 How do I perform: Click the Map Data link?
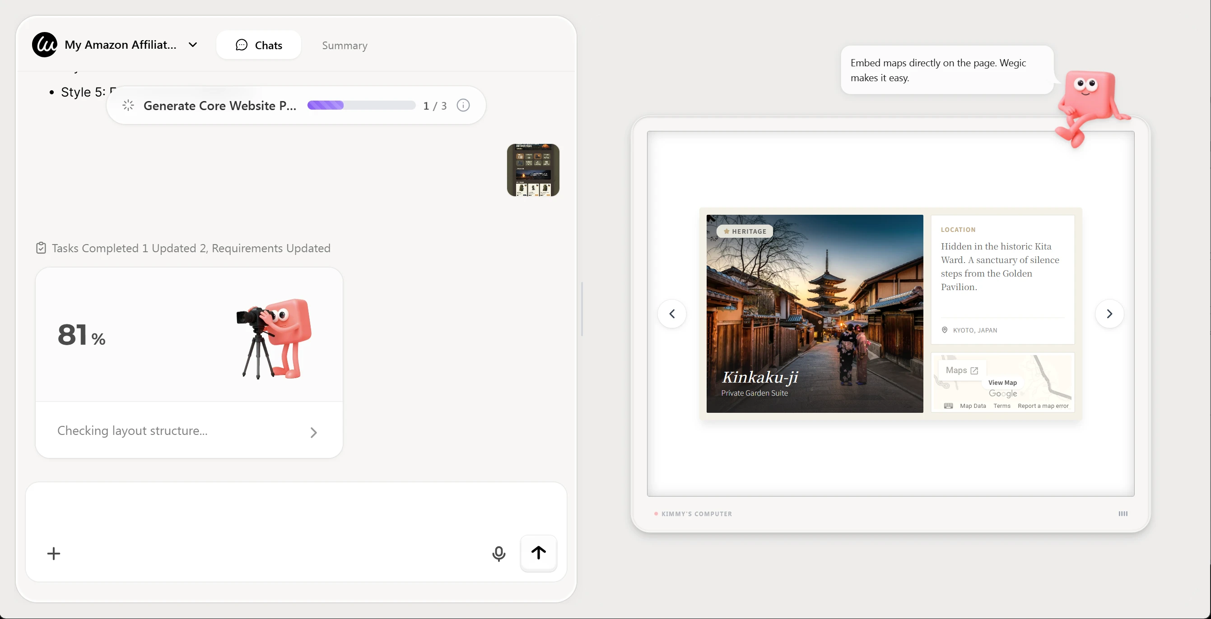click(973, 406)
